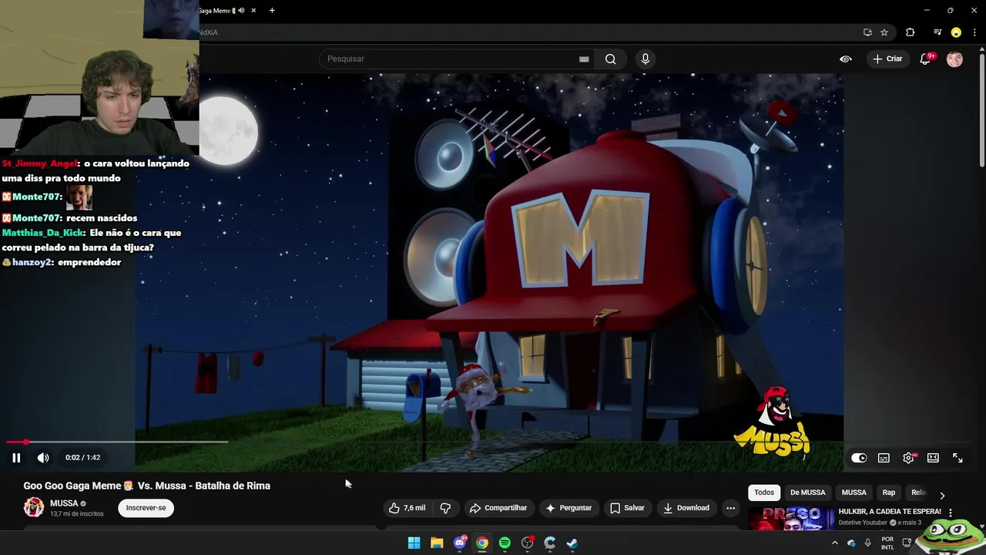Close the current browser tab
The width and height of the screenshot is (986, 555).
click(x=253, y=10)
